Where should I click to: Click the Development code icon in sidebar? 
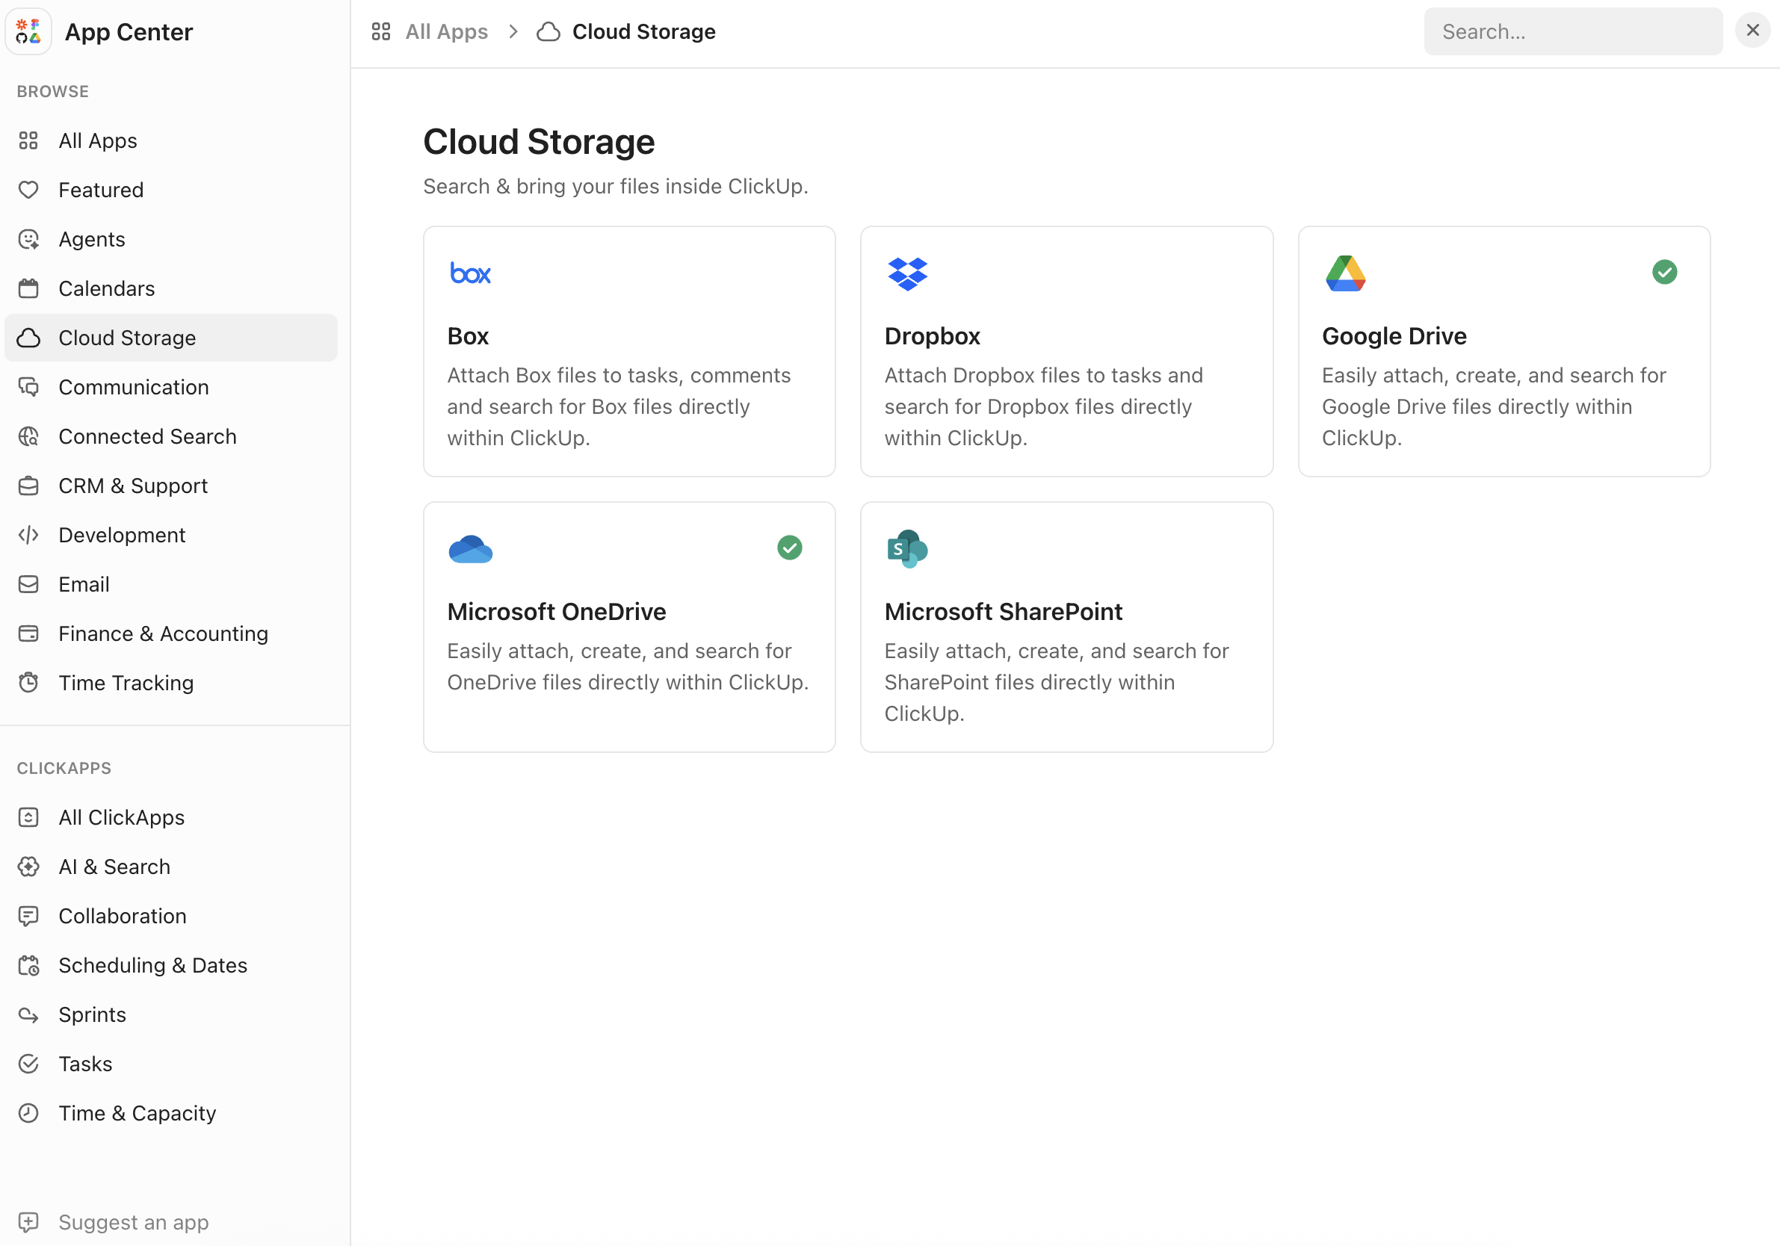point(28,535)
